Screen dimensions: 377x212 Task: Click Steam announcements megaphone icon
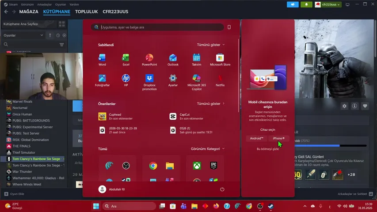point(293,4)
